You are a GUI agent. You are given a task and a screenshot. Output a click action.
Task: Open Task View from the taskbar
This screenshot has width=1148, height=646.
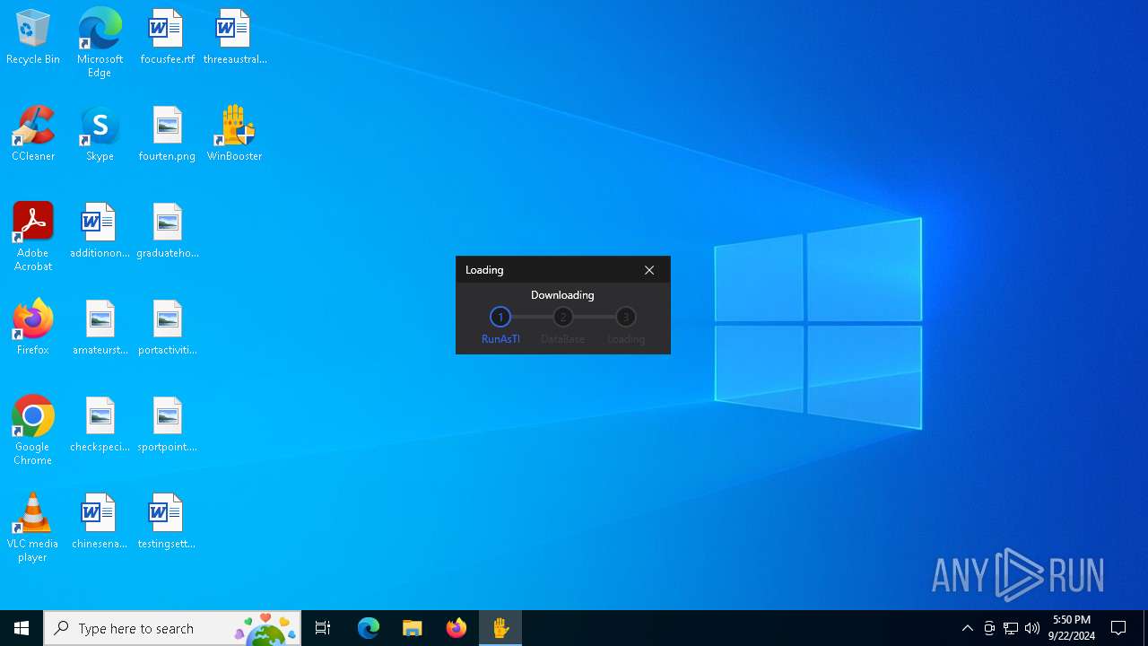323,628
